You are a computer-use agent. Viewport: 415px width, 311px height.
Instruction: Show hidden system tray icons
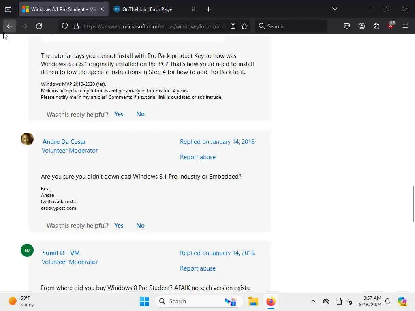click(313, 301)
